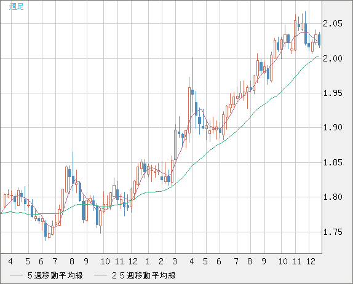Click the March "3" month axis label
This screenshot has height=284, width=353.
tap(175, 261)
